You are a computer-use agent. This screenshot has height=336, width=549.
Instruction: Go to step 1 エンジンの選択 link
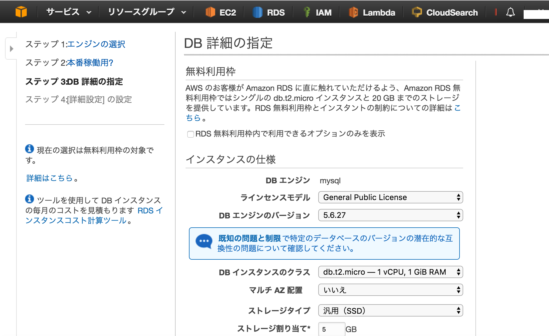coord(96,44)
